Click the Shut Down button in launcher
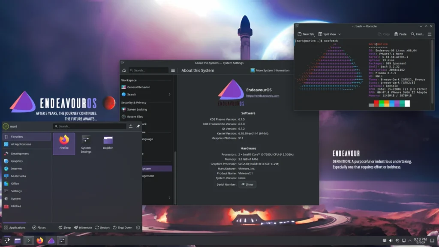Screen dimensions: 439x247 click(123, 228)
